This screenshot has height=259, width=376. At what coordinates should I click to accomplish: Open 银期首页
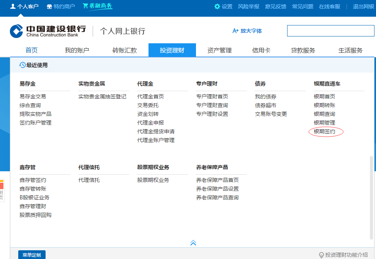[324, 96]
